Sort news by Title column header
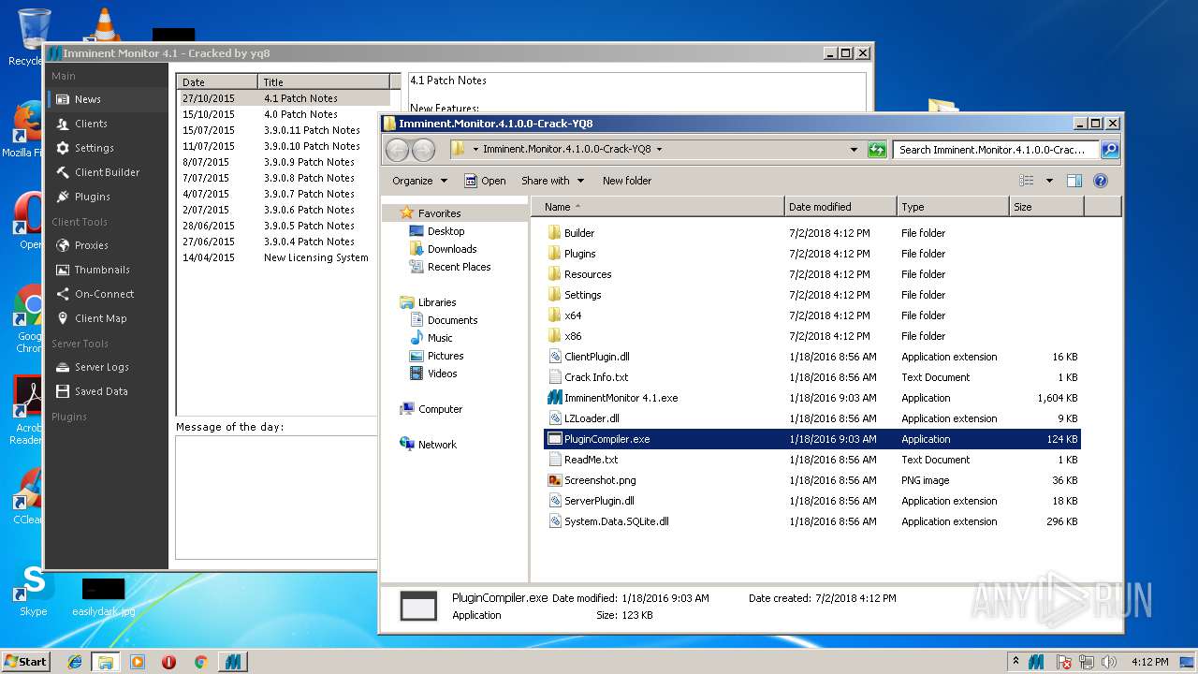The height and width of the screenshot is (674, 1198). tap(324, 82)
